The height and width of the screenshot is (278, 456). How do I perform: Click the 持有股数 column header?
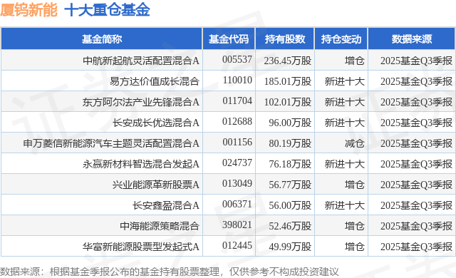pos(285,39)
